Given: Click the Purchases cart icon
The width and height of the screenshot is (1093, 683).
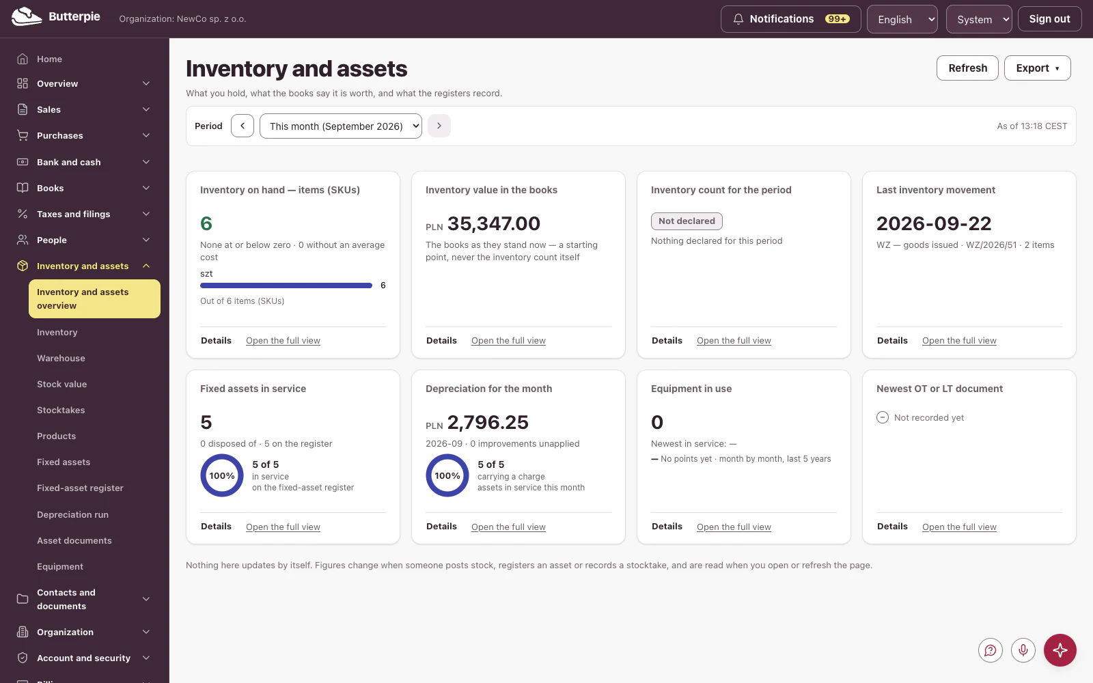Looking at the screenshot, I should tap(23, 135).
